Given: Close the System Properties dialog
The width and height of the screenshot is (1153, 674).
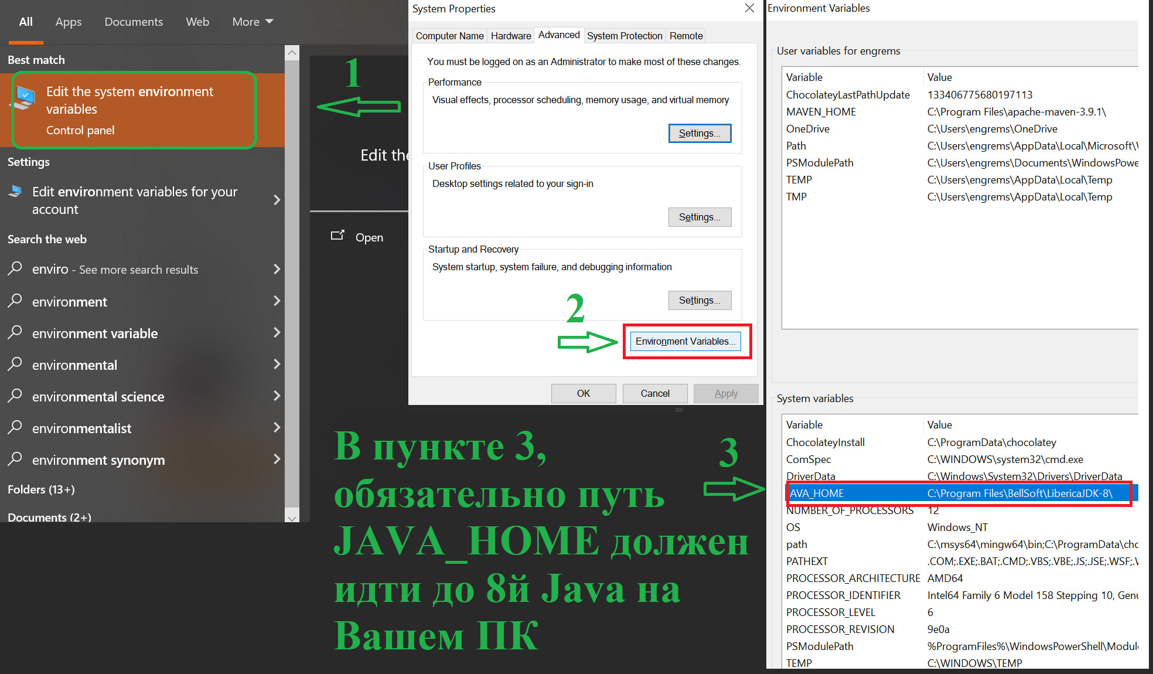Looking at the screenshot, I should [749, 8].
